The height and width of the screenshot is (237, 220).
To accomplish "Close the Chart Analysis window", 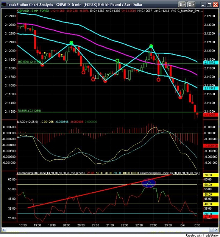I will (x=215, y=5).
